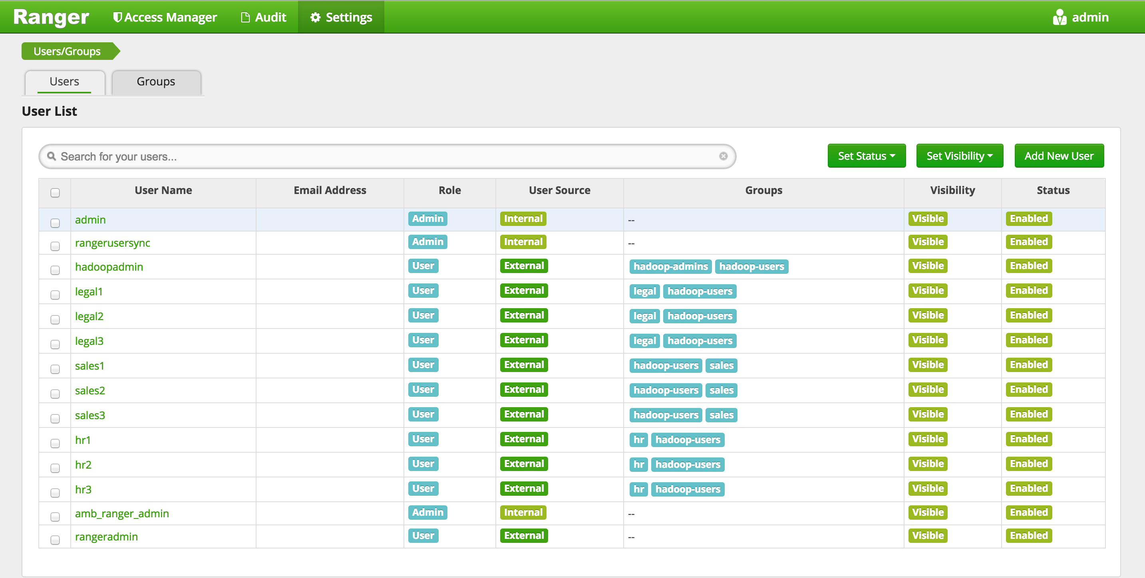Clear the user search with X icon
The height and width of the screenshot is (578, 1145).
pos(723,156)
